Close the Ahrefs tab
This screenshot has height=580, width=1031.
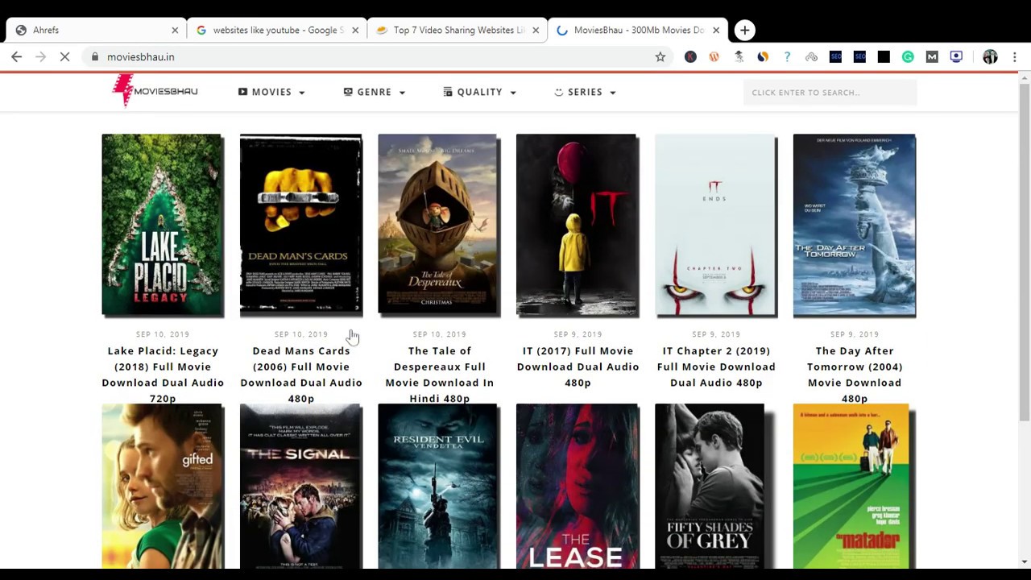(175, 30)
